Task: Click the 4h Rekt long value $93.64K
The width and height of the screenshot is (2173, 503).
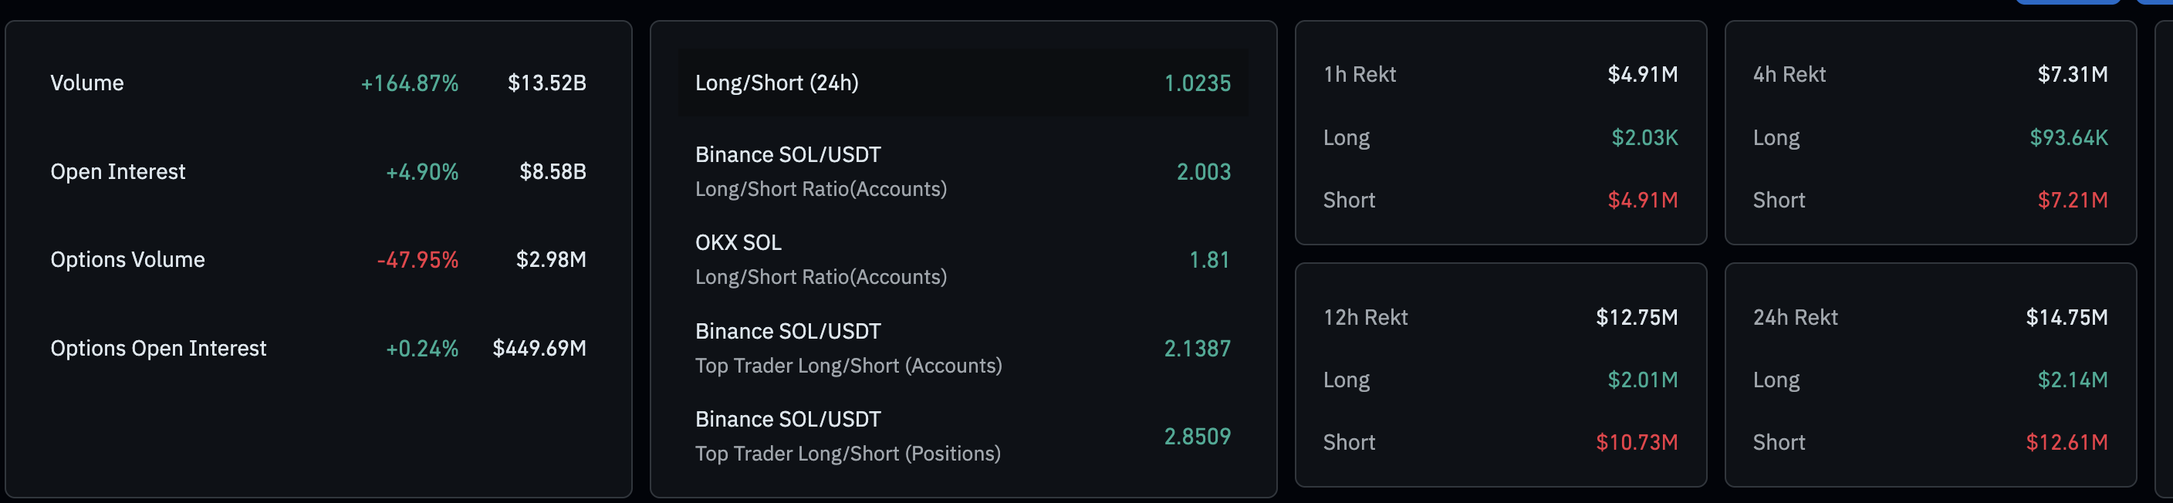Action: 2068,137
